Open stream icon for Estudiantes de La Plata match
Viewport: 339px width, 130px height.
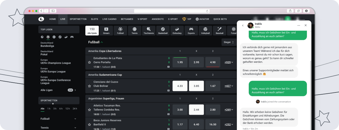tap(168, 67)
